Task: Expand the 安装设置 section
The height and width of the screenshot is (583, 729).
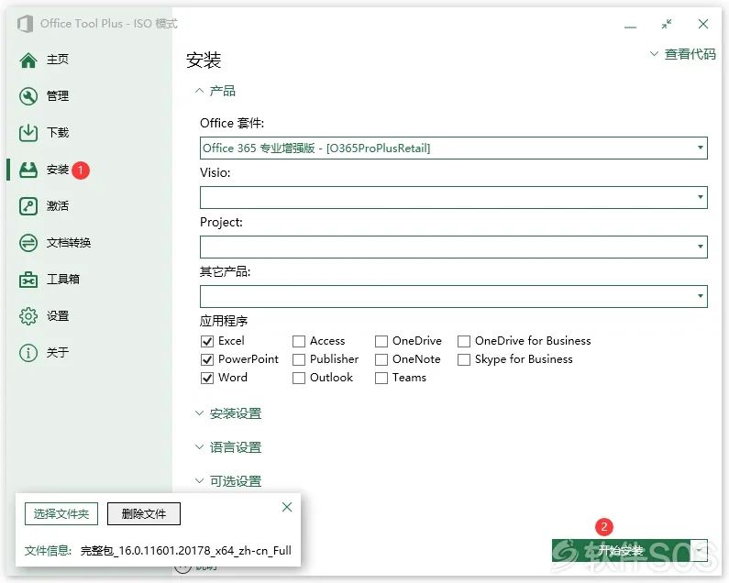Action: pyautogui.click(x=228, y=413)
